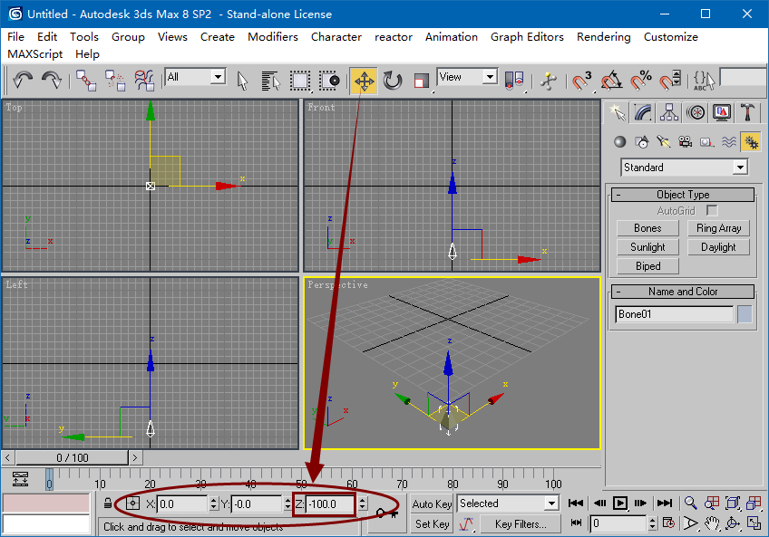Switch to the Create command panel tab
The width and height of the screenshot is (769, 537).
[x=617, y=112]
